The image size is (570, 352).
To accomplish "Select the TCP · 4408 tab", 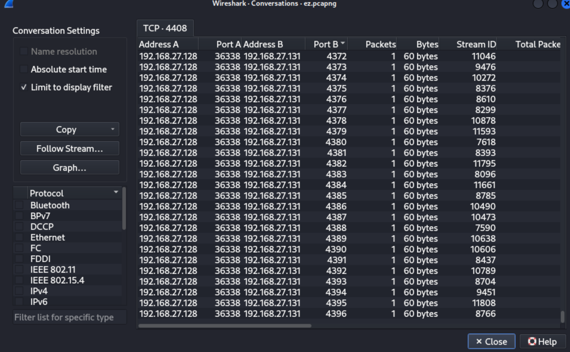I will 165,28.
